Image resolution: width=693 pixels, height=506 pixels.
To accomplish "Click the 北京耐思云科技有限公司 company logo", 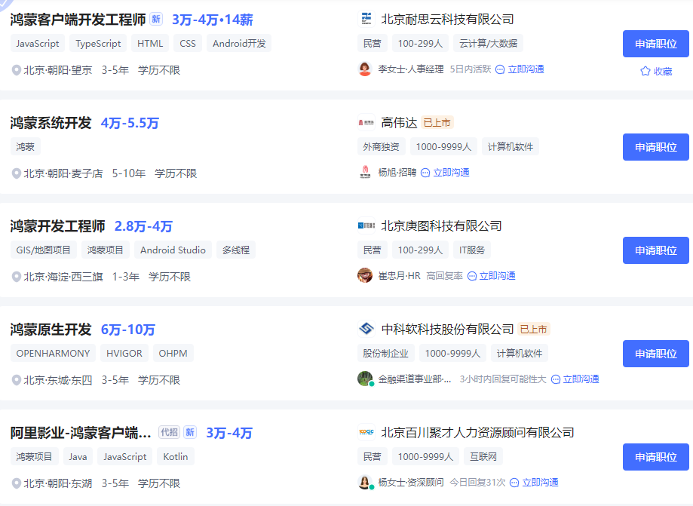I will 366,19.
